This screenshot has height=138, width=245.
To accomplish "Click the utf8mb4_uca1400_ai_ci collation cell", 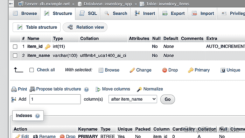I will point(103,56).
